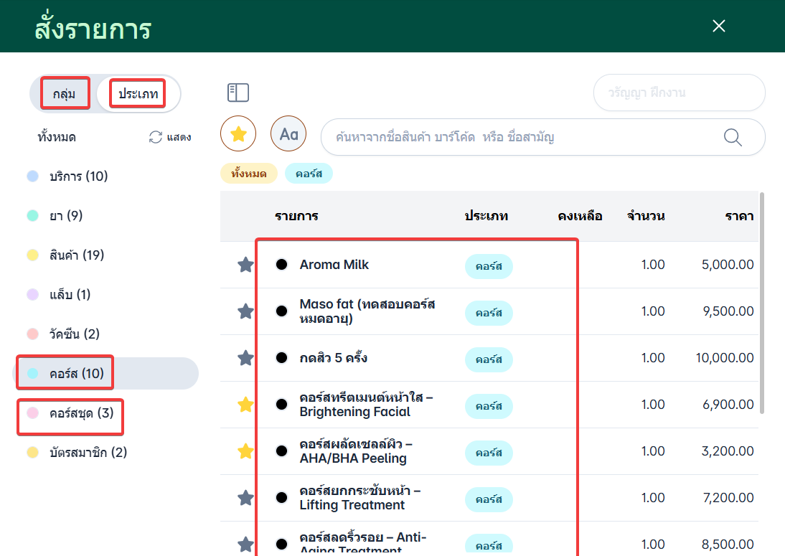Viewport: 785px width, 556px height.
Task: Click price 6,900.00 cell
Action: 728,405
